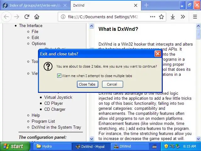Bookmark this page with the star
Image resolution: width=201 pixels, height=151 pixels.
[x=161, y=17]
